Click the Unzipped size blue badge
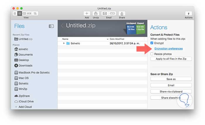Image resolution: width=205 pixels, height=125 pixels. (131, 29)
